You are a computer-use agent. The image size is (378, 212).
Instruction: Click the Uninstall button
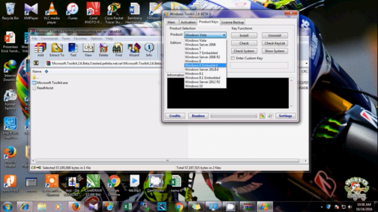point(275,35)
